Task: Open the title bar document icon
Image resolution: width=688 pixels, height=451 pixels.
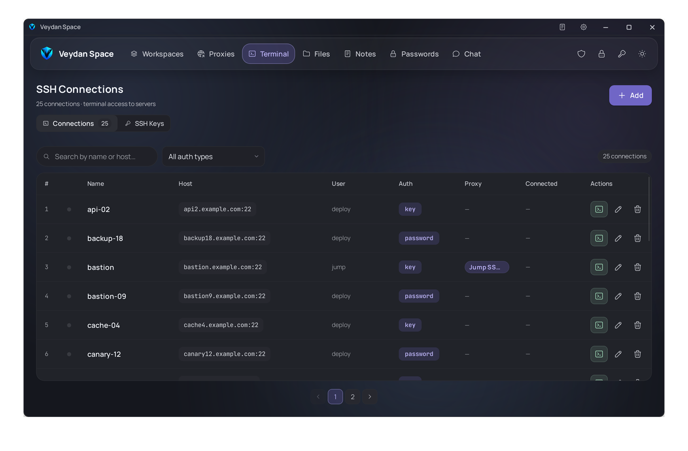Action: click(x=562, y=27)
